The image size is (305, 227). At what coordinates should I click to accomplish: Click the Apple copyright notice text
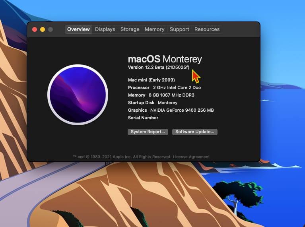pyautogui.click(x=122, y=157)
